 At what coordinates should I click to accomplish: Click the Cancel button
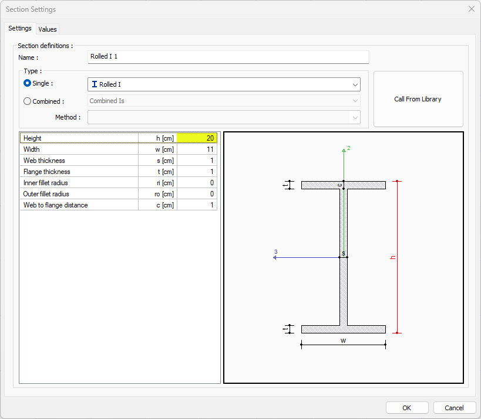pos(454,408)
